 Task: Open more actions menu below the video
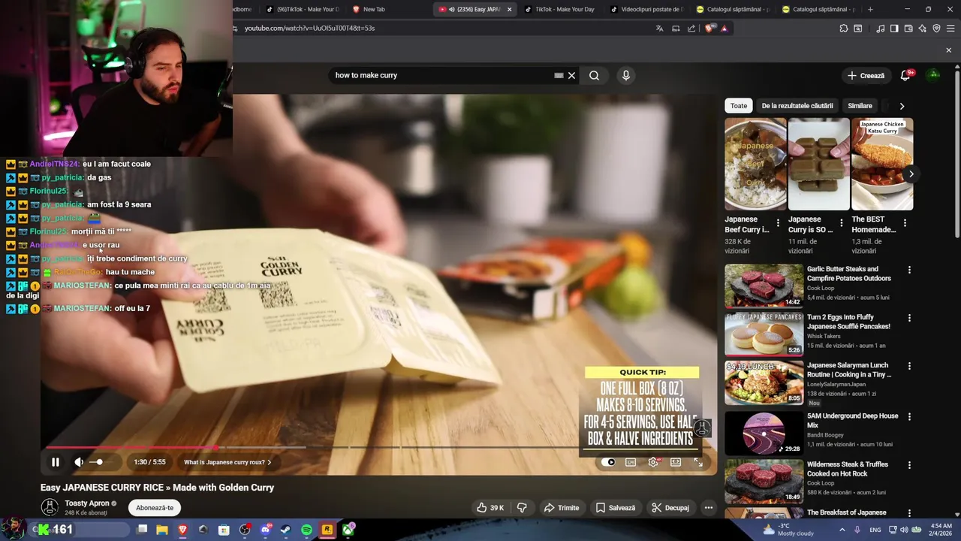708,508
